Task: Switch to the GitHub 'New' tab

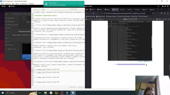Action: pyautogui.click(x=107, y=9)
